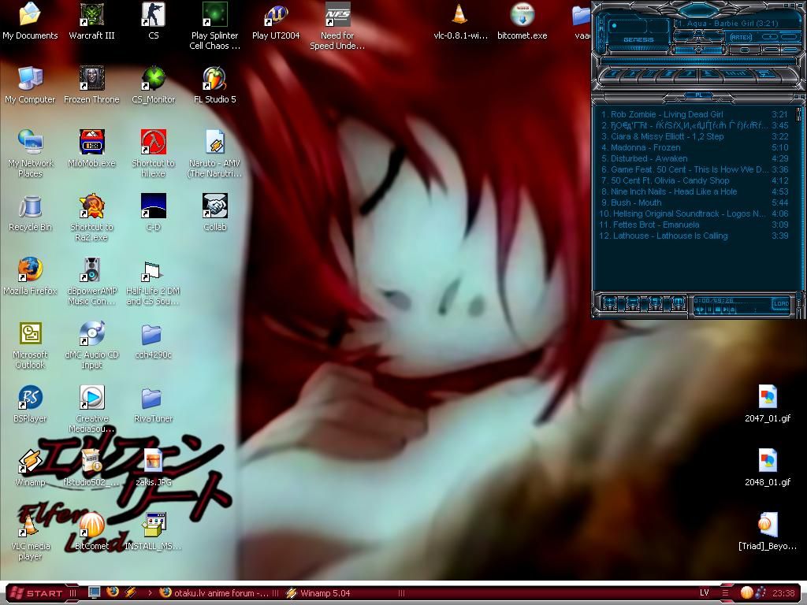Click the small eject button in playlist footer

tap(732, 310)
